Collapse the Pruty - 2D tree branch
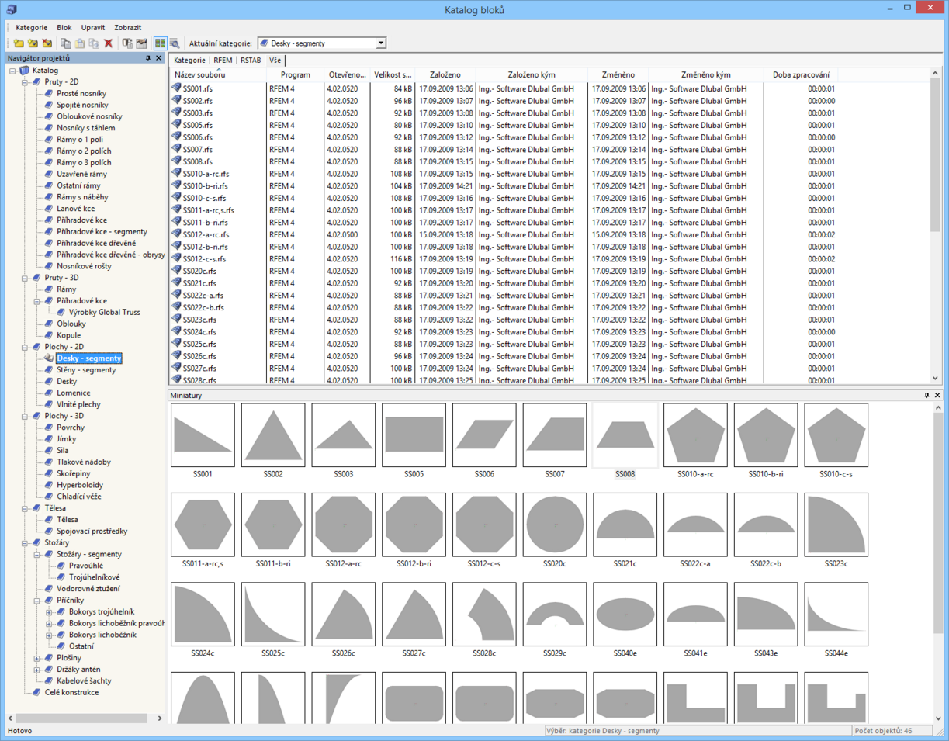949x741 pixels. [x=23, y=81]
